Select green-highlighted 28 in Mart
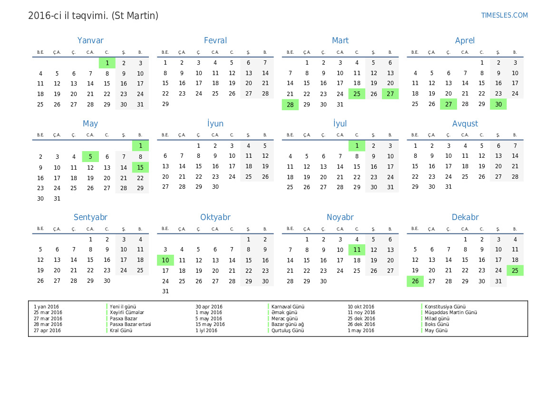Viewport: 556px width, 393px height. 290,105
